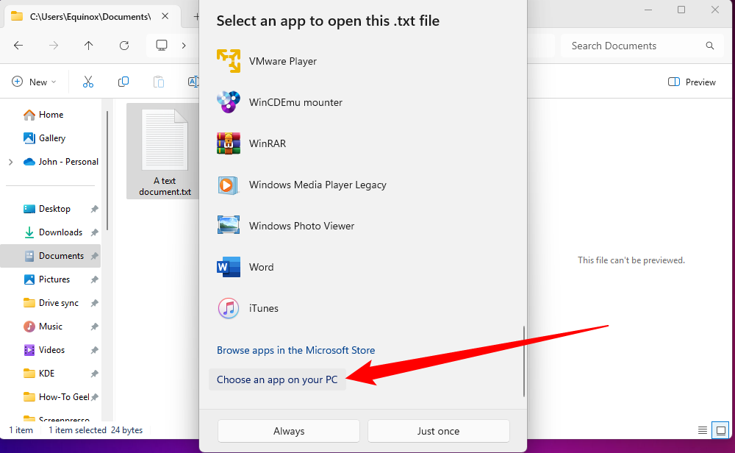Unpin the Pictures quick access pin

tap(94, 279)
